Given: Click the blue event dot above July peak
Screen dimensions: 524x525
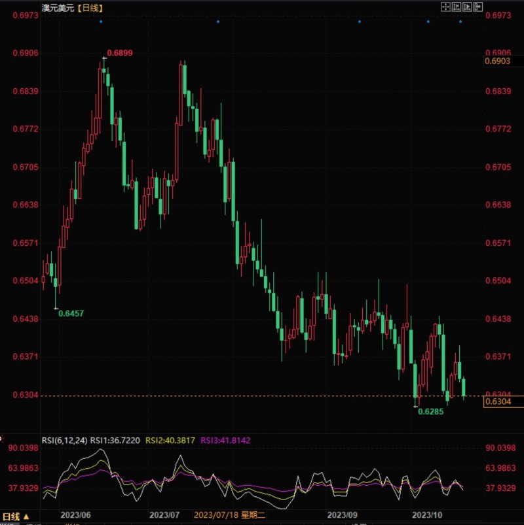Looking at the screenshot, I should [218, 22].
